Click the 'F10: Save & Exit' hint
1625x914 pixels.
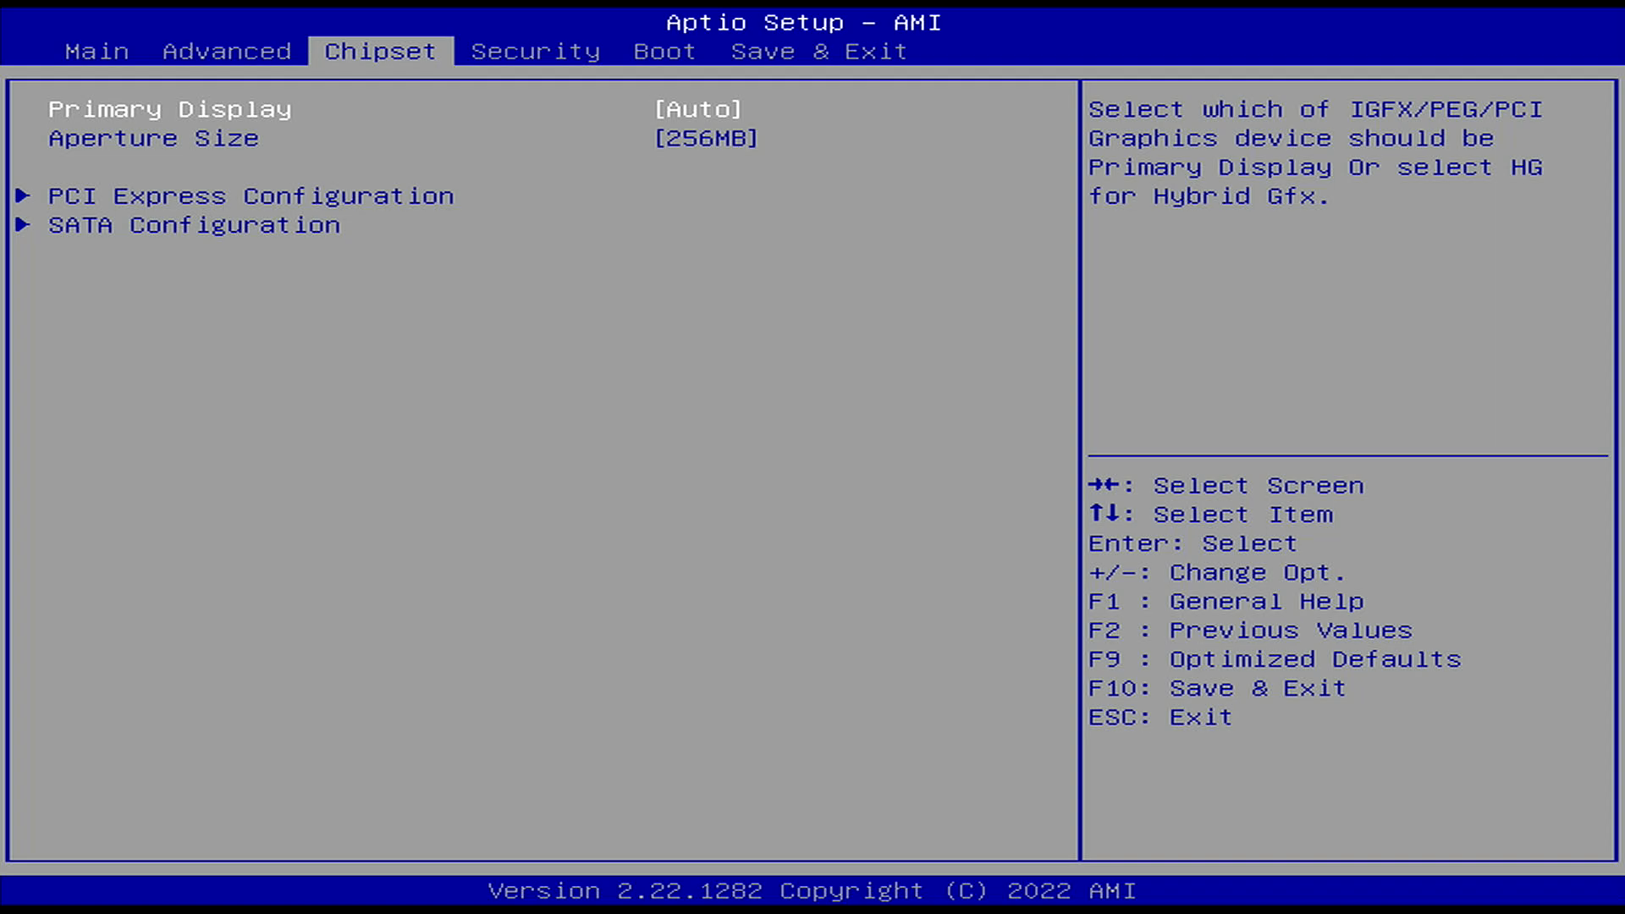1217,688
